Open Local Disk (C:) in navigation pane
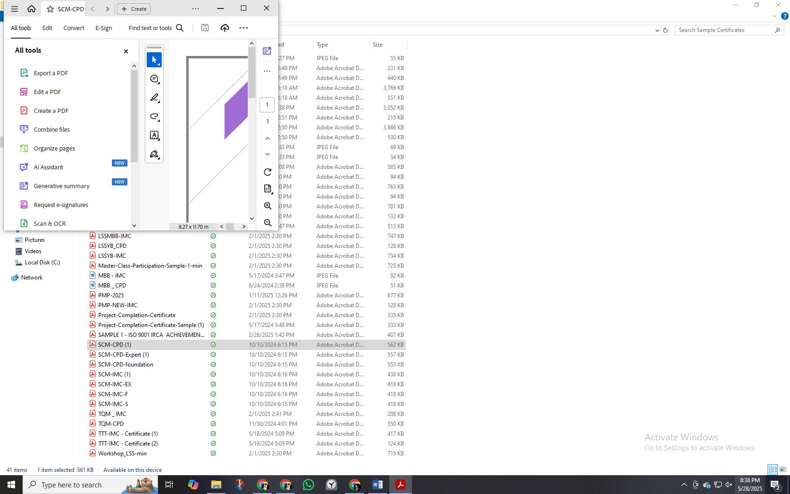 coord(38,263)
